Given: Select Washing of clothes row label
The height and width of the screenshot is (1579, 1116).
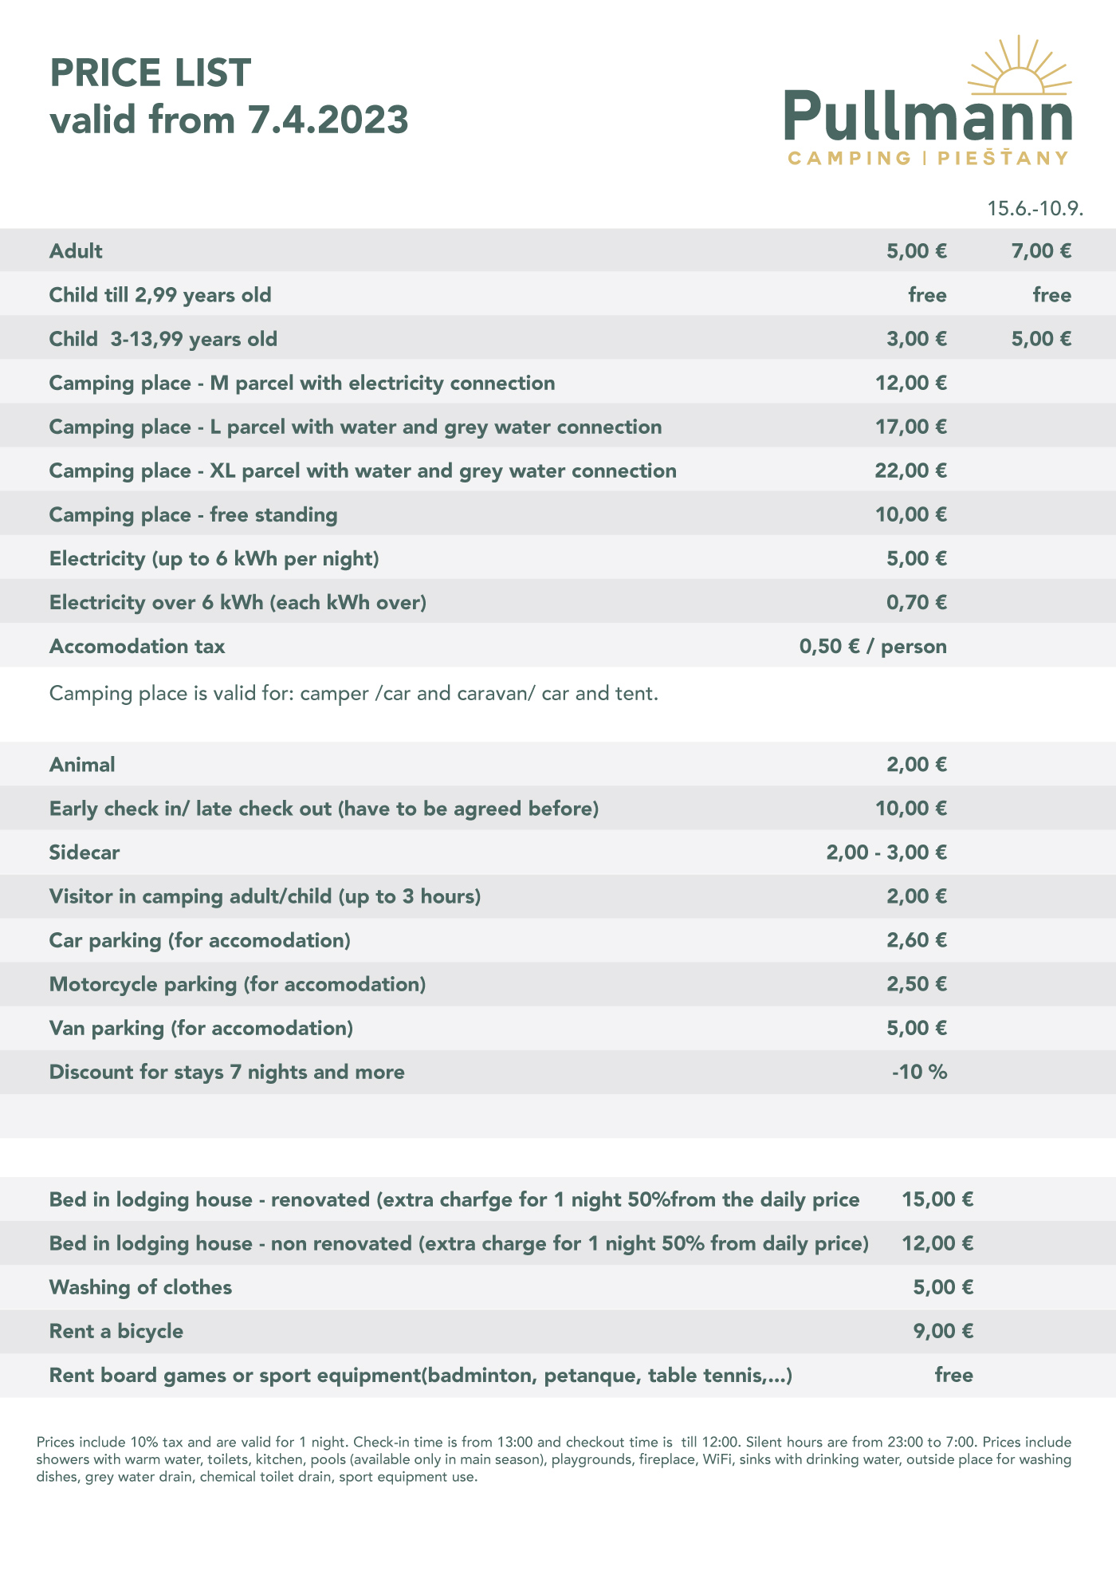Looking at the screenshot, I should (140, 1287).
